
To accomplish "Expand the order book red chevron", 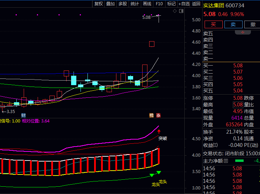I will [x=243, y=32].
